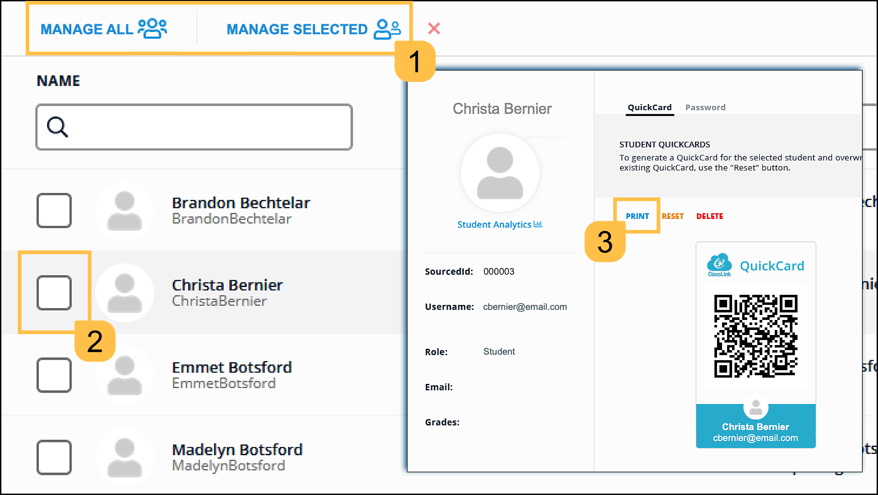The width and height of the screenshot is (878, 495).
Task: Click Christa Bernier's large profile avatar
Action: pyautogui.click(x=500, y=173)
